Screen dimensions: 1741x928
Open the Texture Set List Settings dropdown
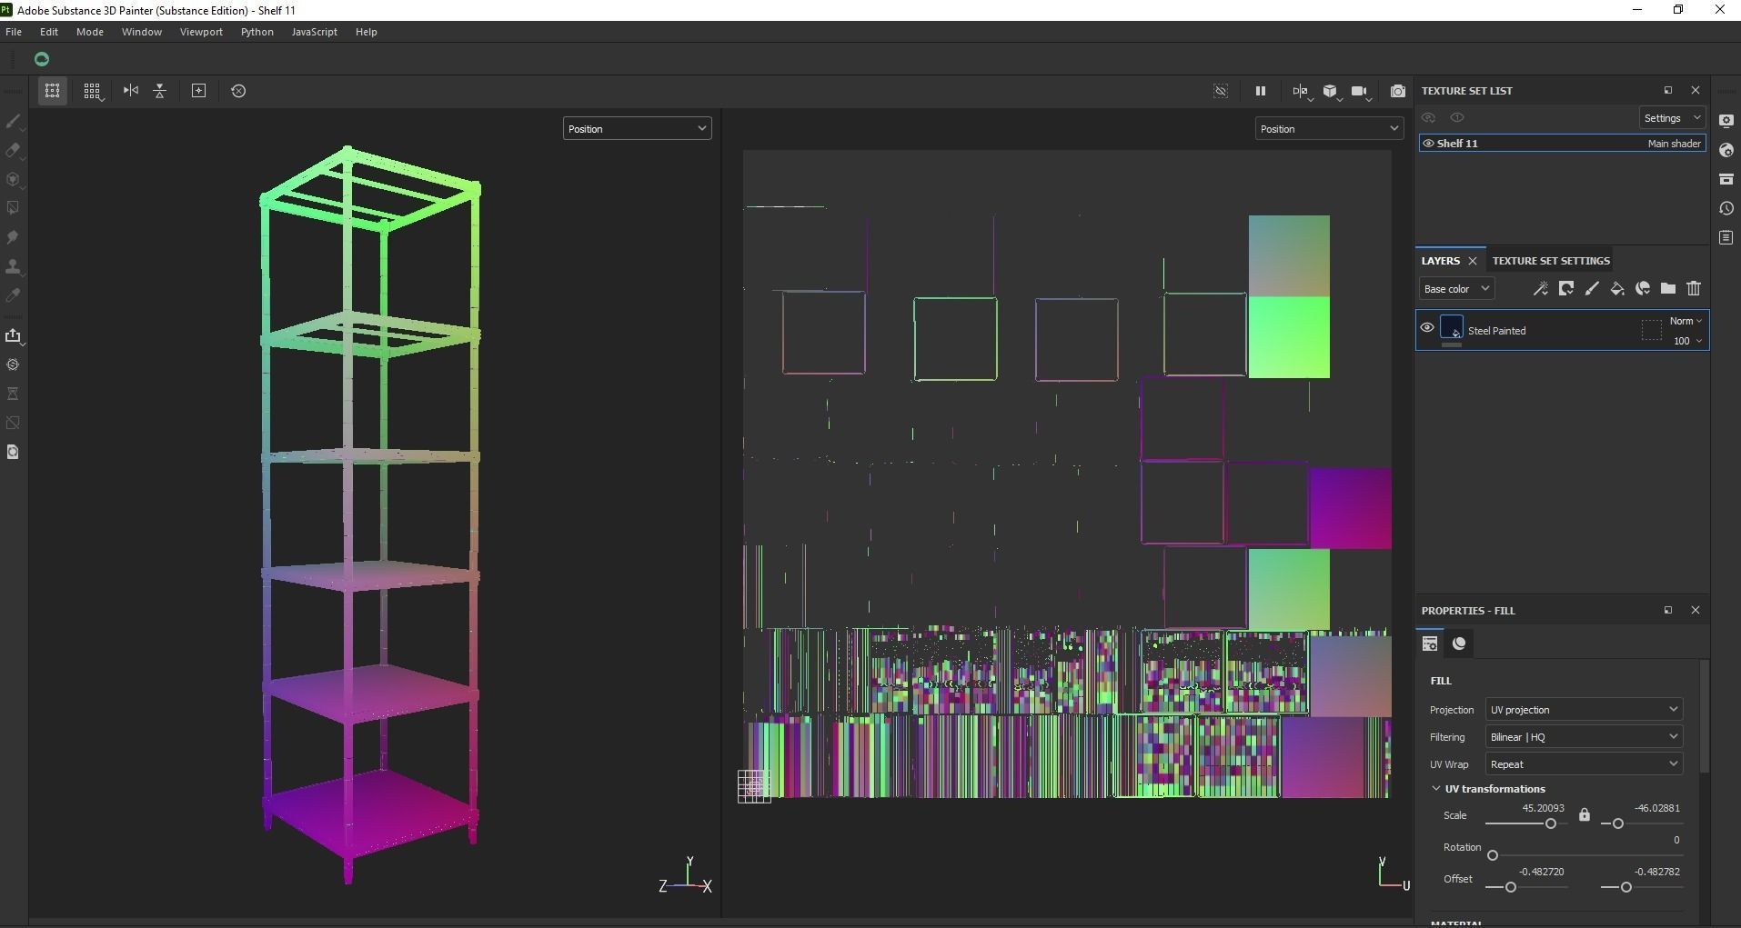pyautogui.click(x=1672, y=118)
